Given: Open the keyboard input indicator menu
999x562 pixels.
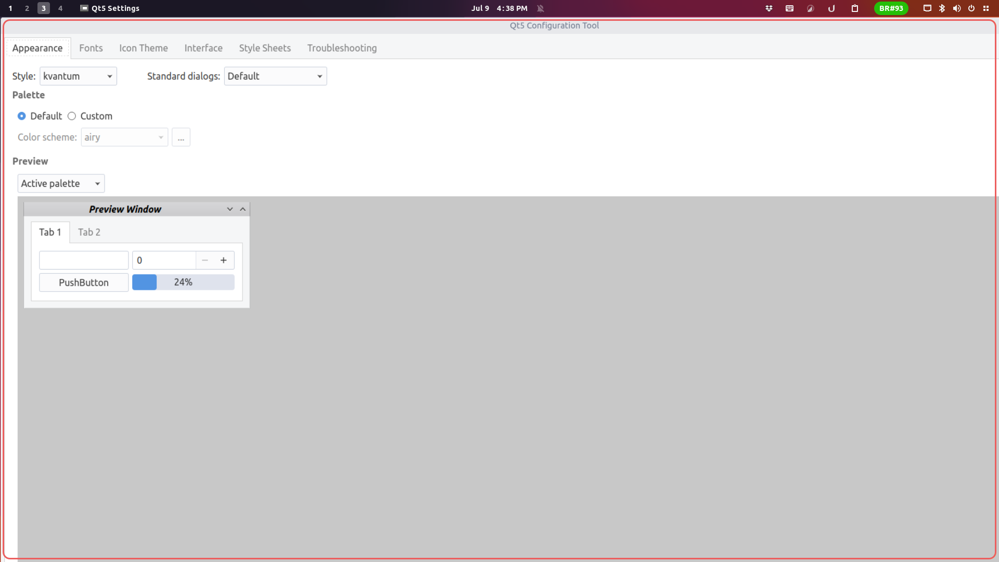Looking at the screenshot, I should pyautogui.click(x=789, y=8).
